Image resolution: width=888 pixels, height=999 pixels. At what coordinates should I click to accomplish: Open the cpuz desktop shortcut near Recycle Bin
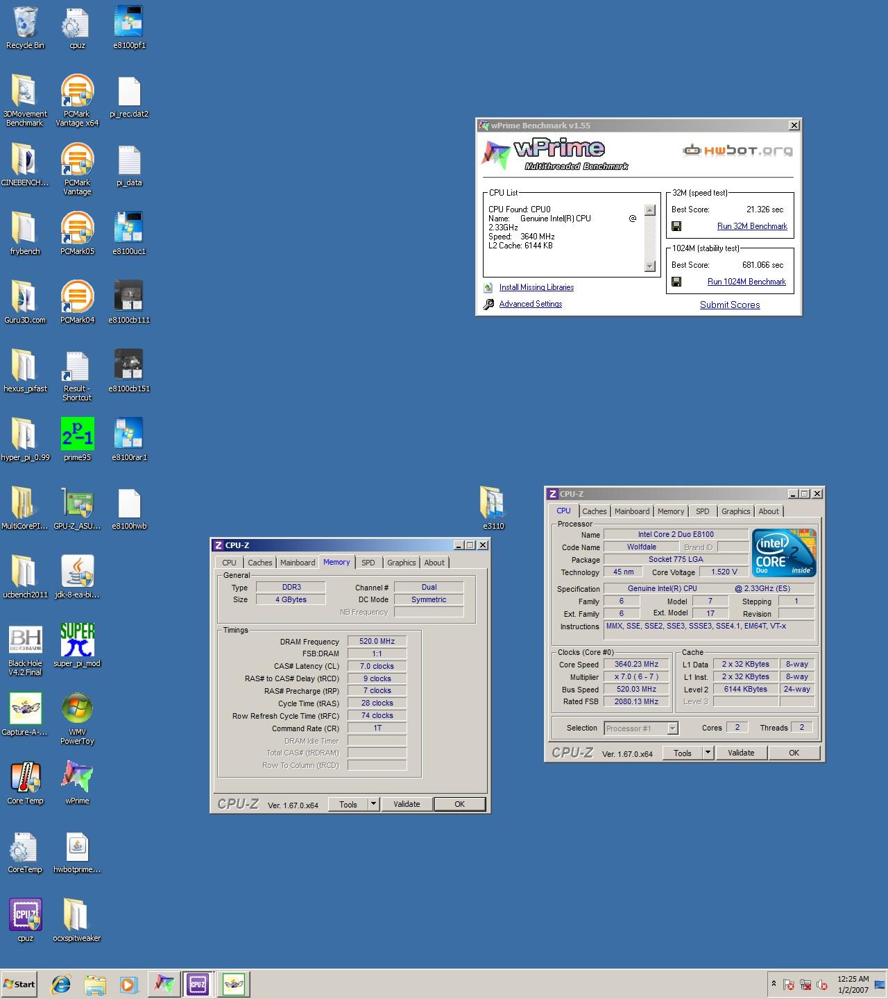(77, 28)
